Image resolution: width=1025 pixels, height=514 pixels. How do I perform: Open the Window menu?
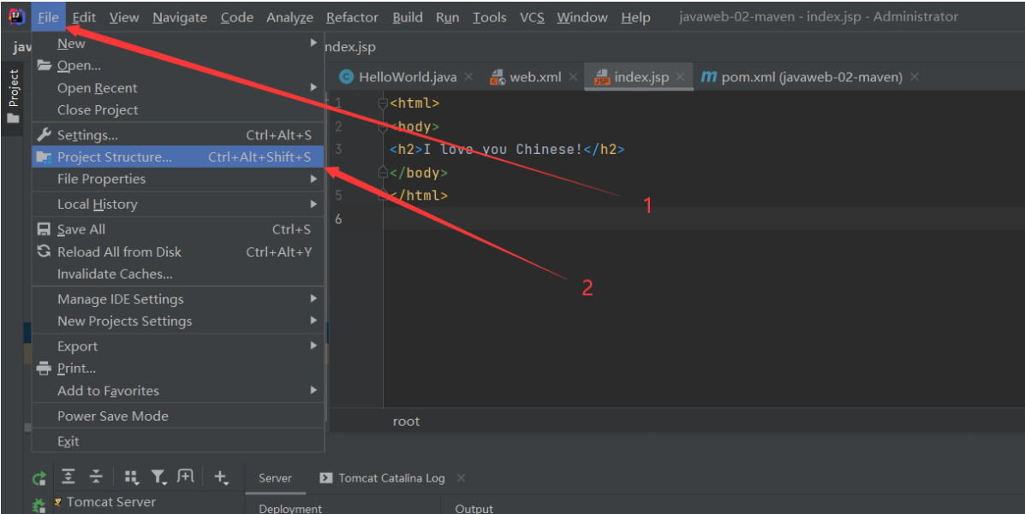coord(581,18)
